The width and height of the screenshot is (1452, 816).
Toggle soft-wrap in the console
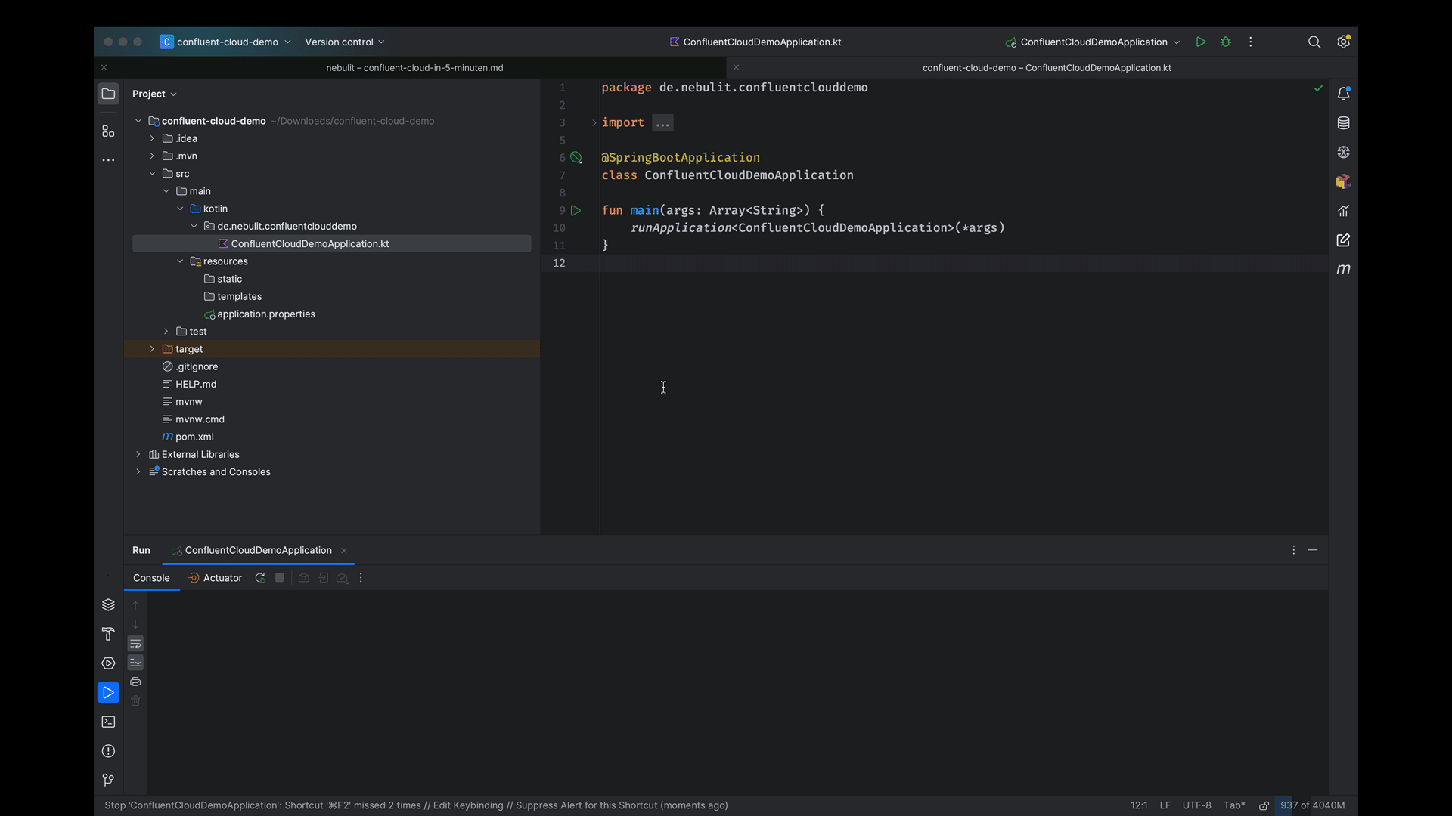(135, 644)
